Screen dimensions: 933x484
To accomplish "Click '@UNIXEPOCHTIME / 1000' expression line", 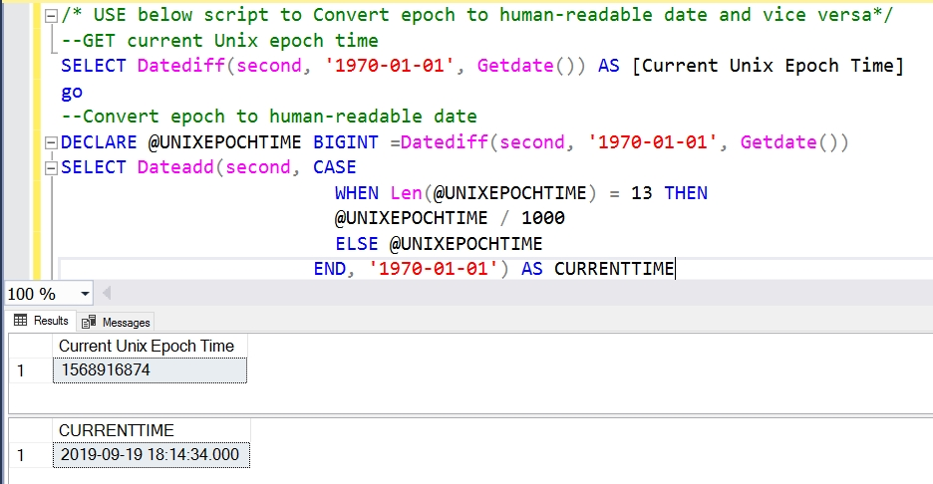I will coord(450,218).
